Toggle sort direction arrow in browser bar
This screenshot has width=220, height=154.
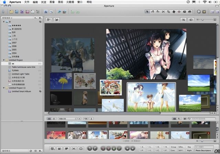[x=79, y=119]
